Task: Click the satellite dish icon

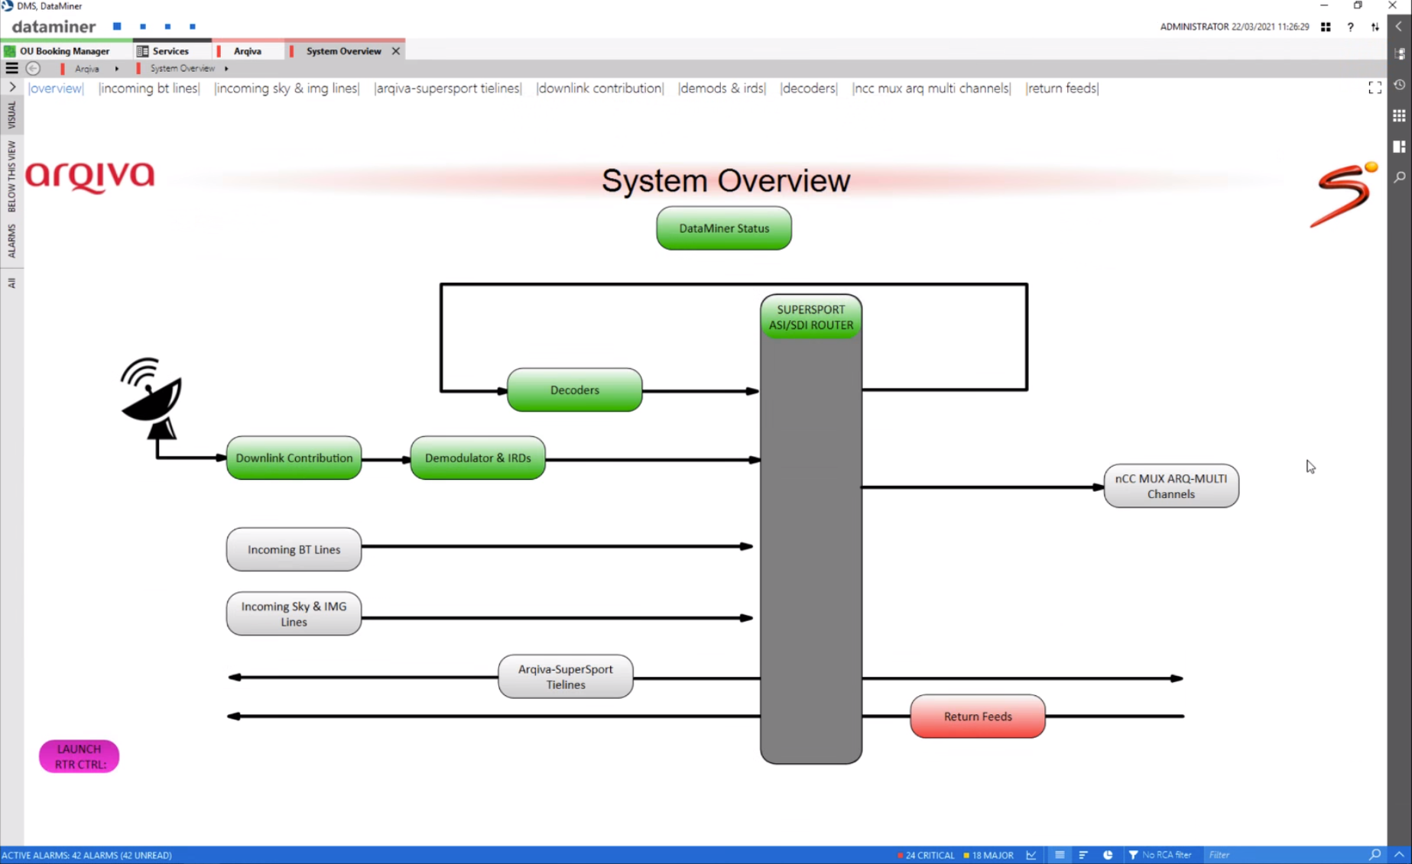Action: coord(152,397)
